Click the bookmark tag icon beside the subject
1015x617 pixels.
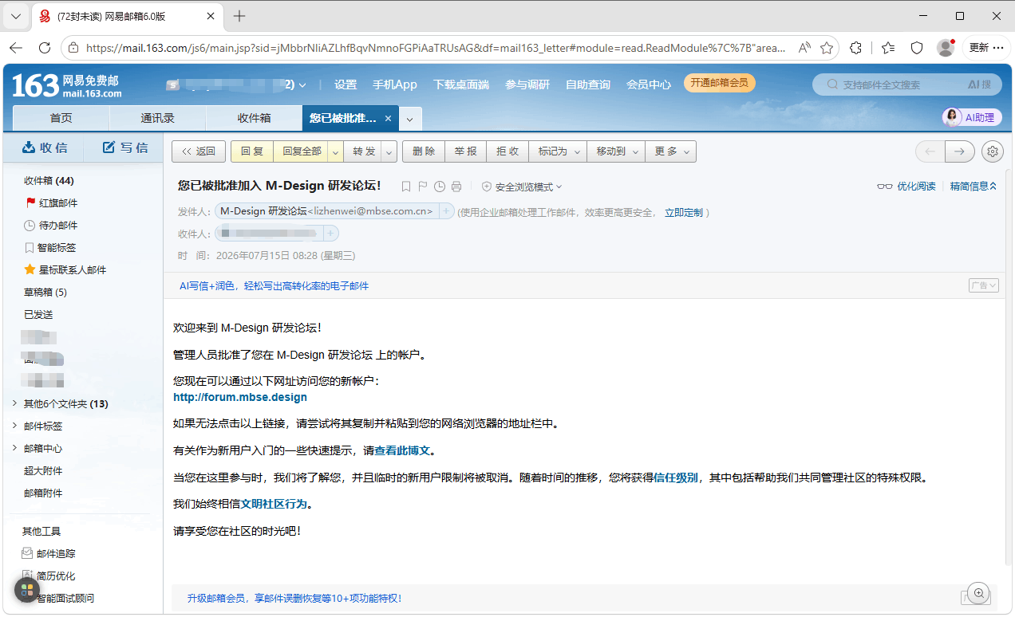[x=406, y=187]
